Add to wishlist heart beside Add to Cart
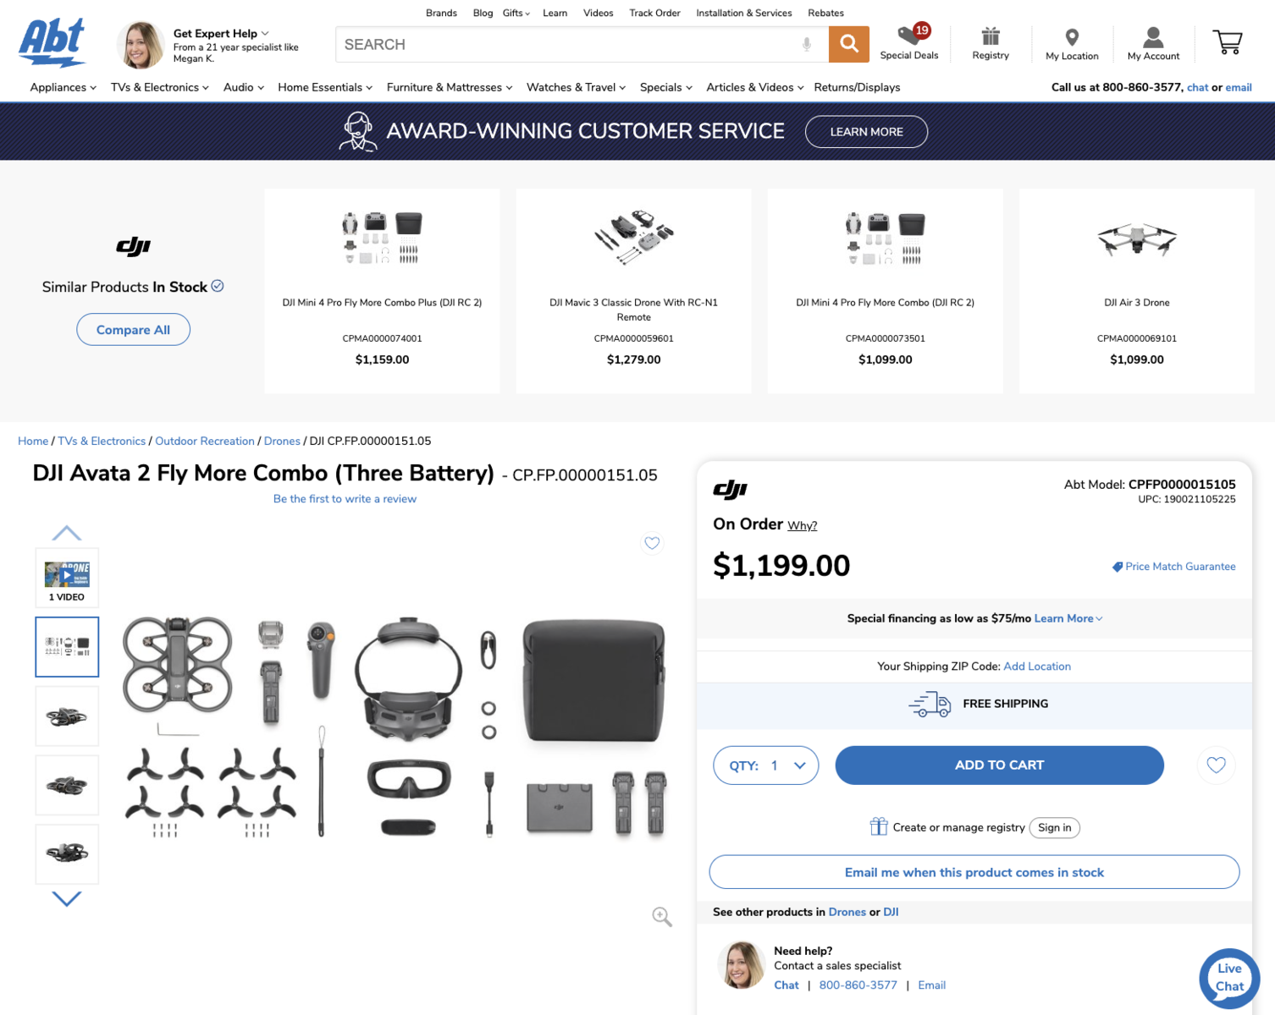Viewport: 1275px width, 1015px height. [1217, 765]
